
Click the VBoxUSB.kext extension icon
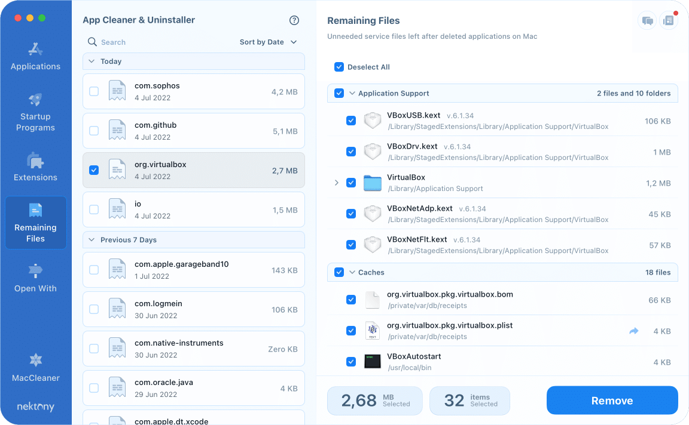(x=373, y=121)
